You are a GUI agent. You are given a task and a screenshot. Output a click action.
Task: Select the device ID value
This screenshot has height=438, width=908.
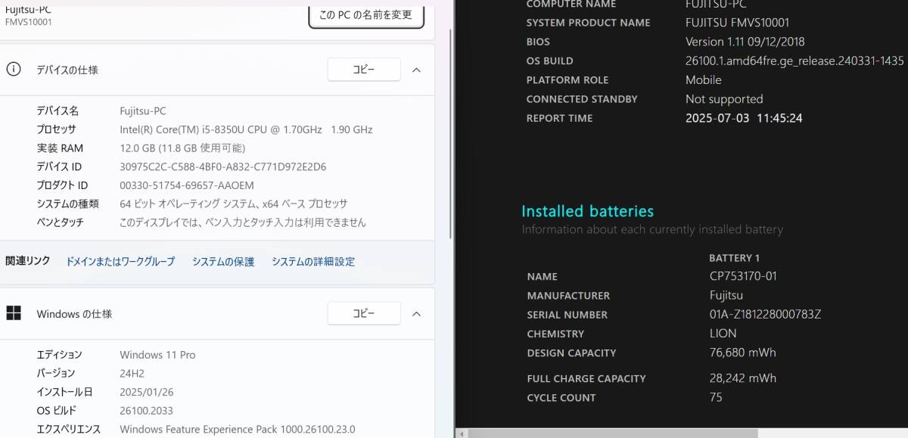222,166
